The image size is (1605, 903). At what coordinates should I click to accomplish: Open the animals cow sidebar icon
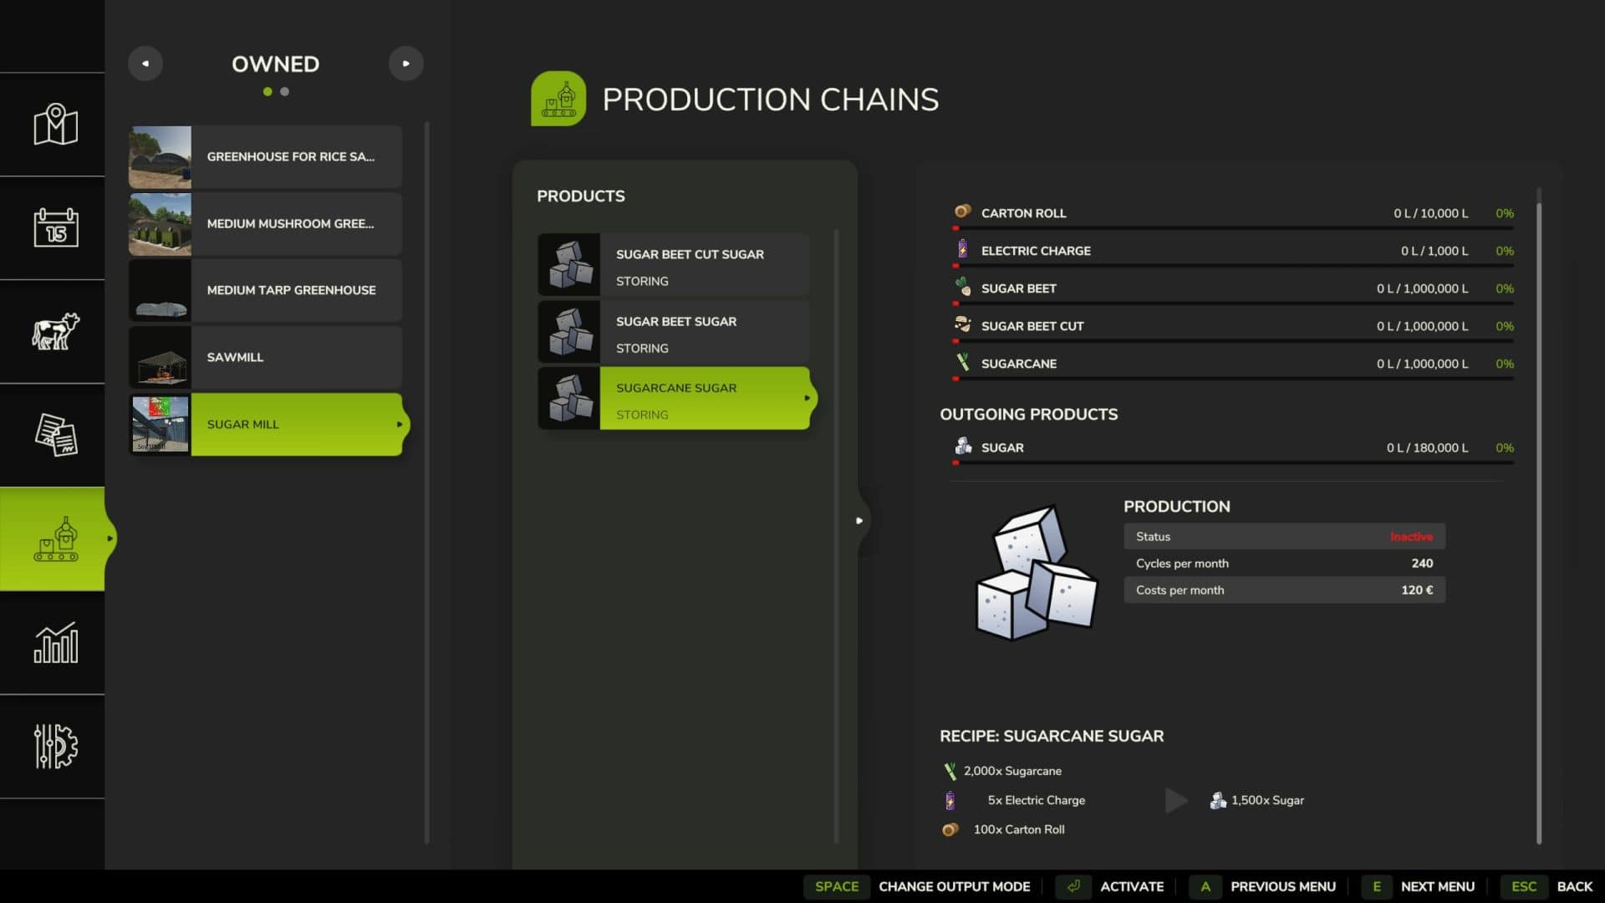[55, 331]
